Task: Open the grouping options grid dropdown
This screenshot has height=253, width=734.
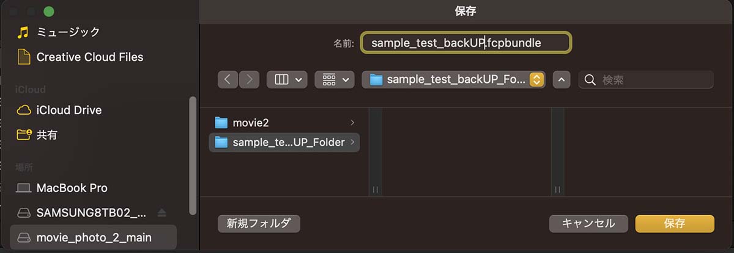Action: pos(335,79)
